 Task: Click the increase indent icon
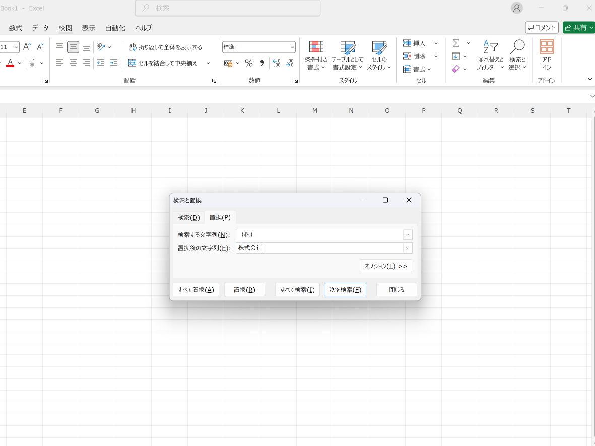114,63
